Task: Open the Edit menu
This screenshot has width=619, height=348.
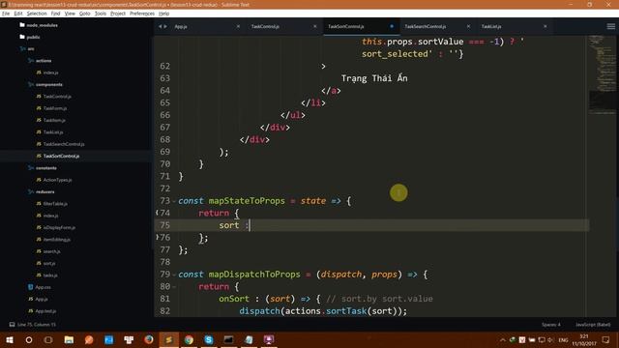Action: coord(18,14)
